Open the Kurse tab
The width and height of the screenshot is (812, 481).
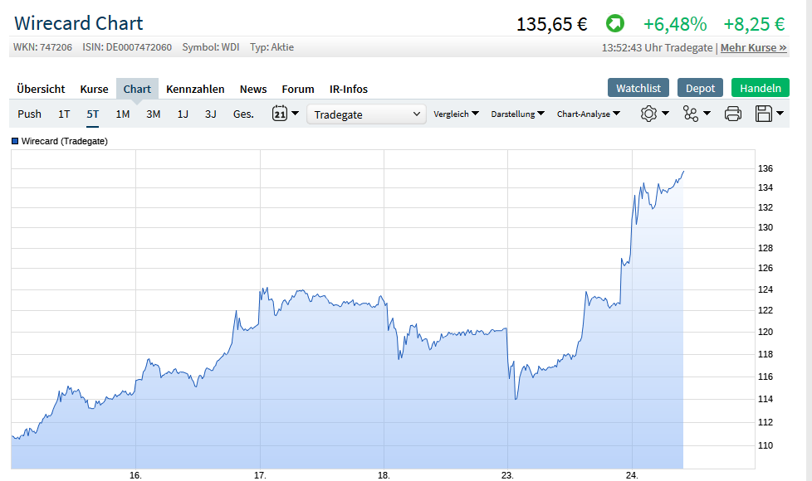95,89
